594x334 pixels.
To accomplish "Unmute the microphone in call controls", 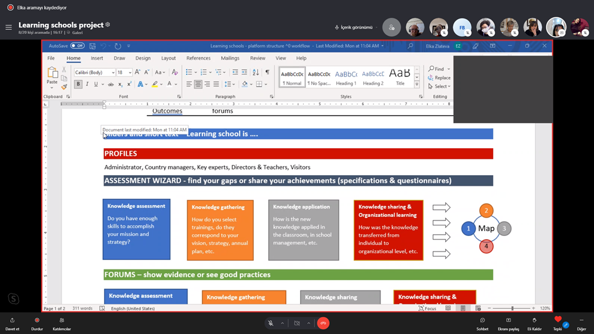I will (271, 323).
